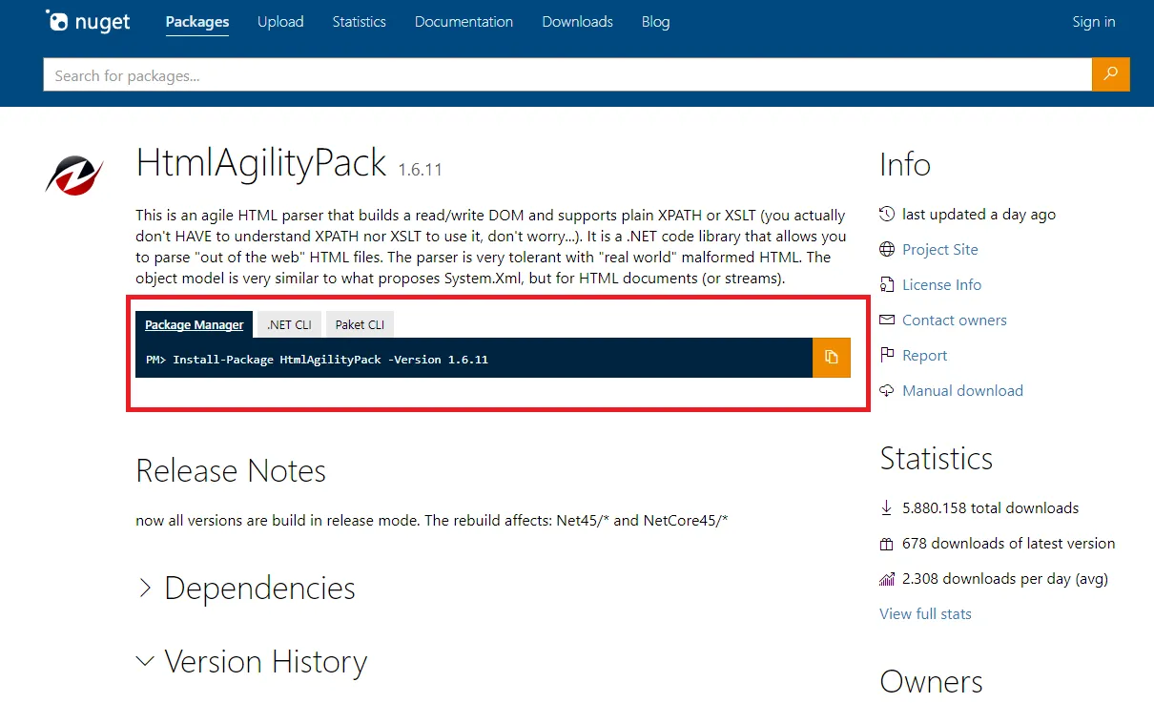Click the orange search magnifier button

(1110, 74)
